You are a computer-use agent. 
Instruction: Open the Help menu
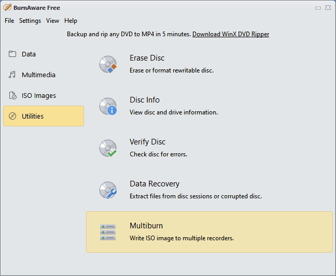point(71,21)
